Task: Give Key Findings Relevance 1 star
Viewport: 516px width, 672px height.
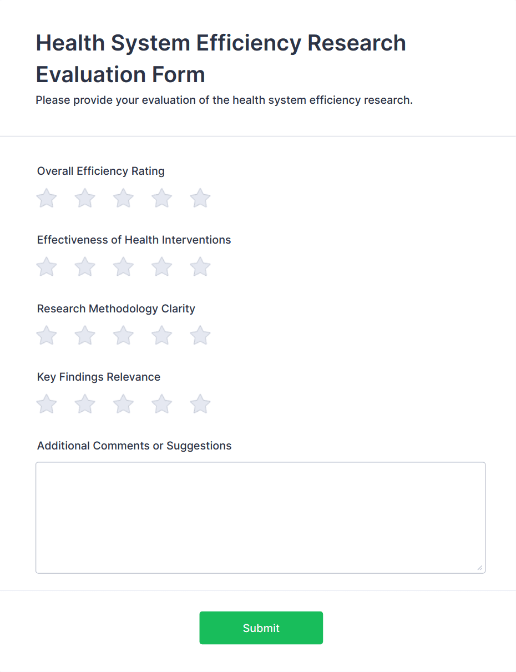Action: [x=47, y=404]
